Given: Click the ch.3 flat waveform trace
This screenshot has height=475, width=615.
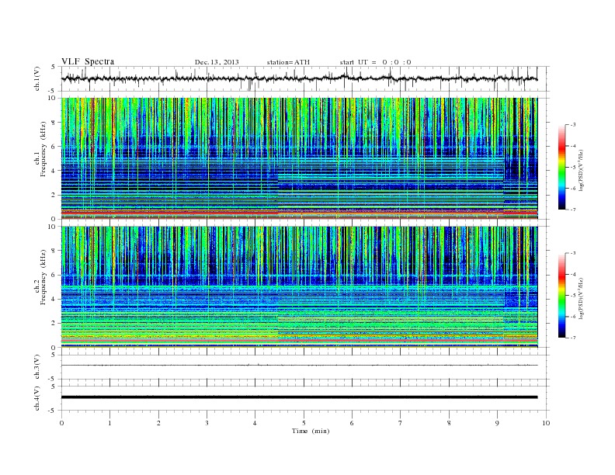Looking at the screenshot, I should pos(299,366).
